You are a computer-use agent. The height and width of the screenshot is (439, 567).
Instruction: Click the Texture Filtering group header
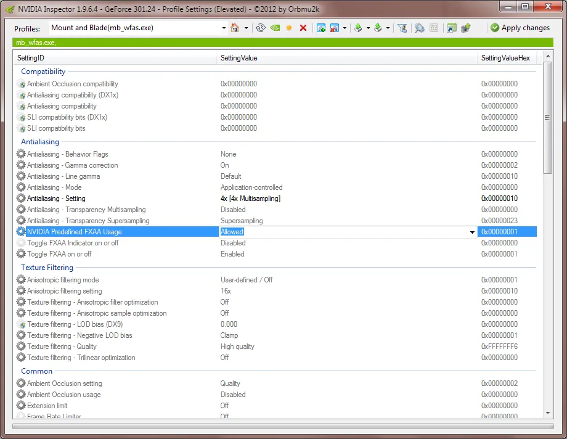pyautogui.click(x=47, y=268)
